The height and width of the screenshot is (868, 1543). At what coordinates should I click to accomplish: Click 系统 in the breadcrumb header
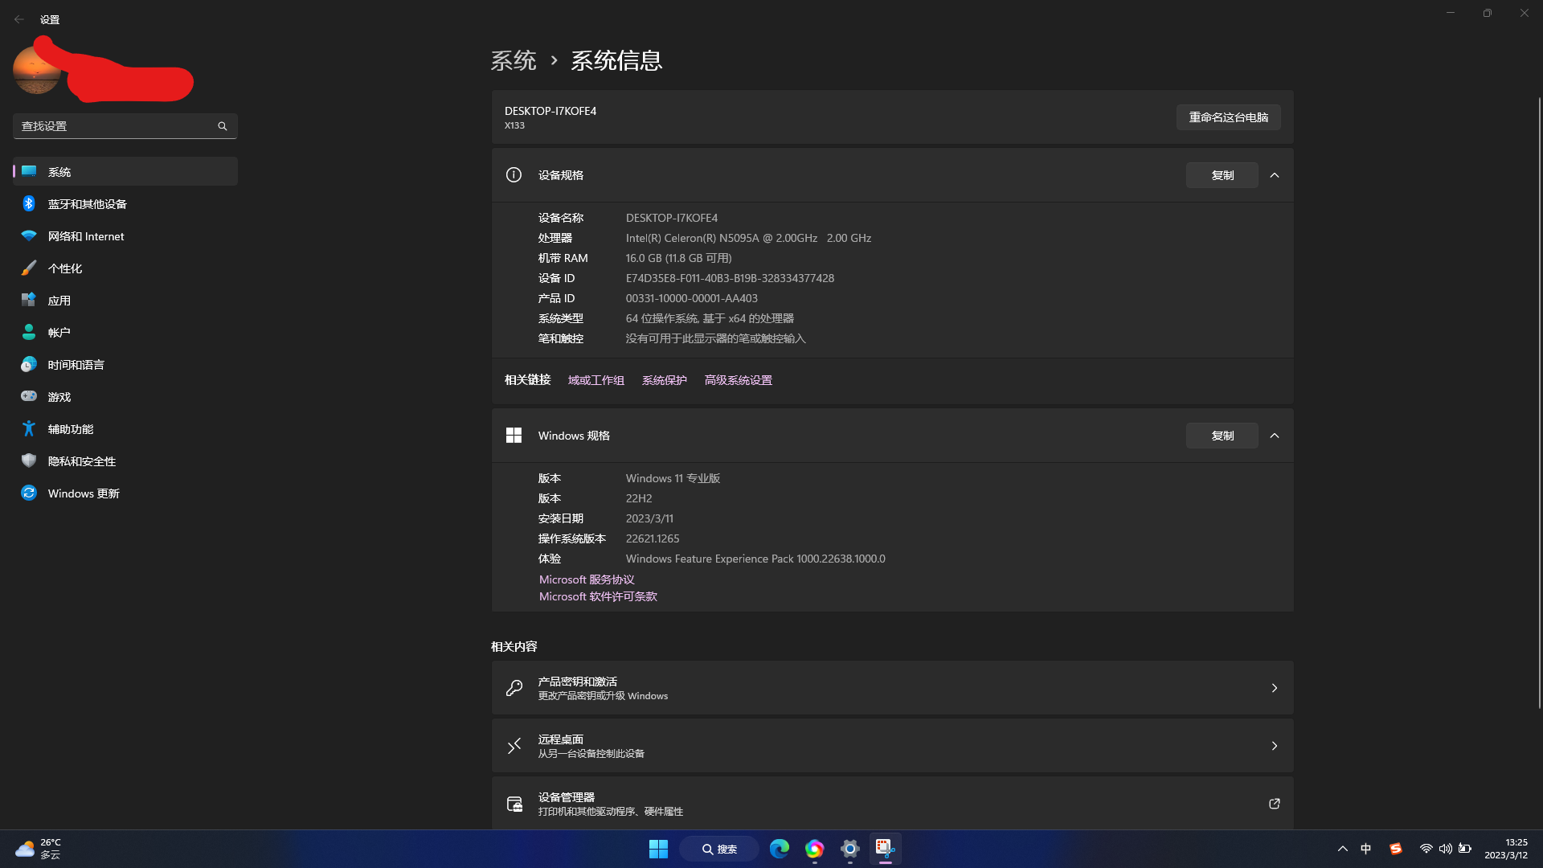click(514, 60)
